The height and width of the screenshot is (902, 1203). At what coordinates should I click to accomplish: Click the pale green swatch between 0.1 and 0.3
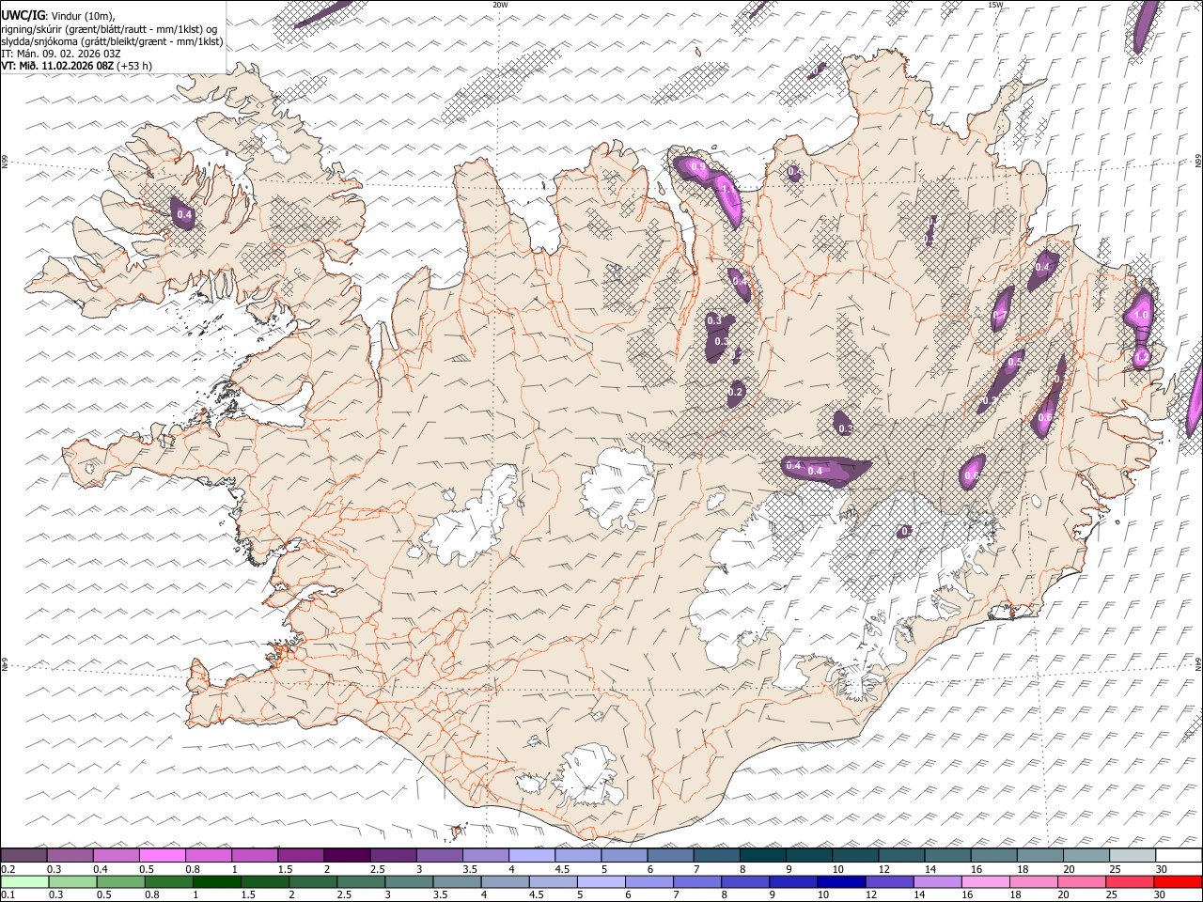click(24, 881)
